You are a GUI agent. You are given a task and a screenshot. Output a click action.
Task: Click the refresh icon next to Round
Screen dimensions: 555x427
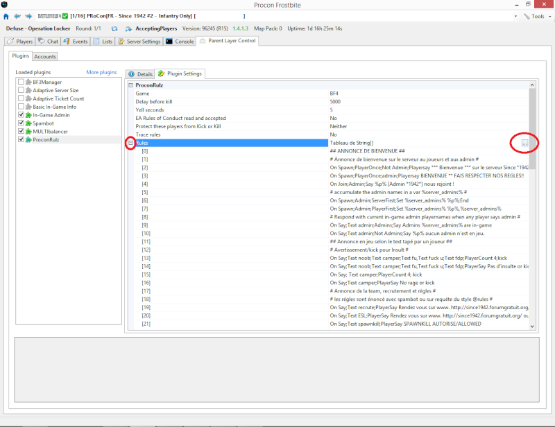tap(114, 28)
